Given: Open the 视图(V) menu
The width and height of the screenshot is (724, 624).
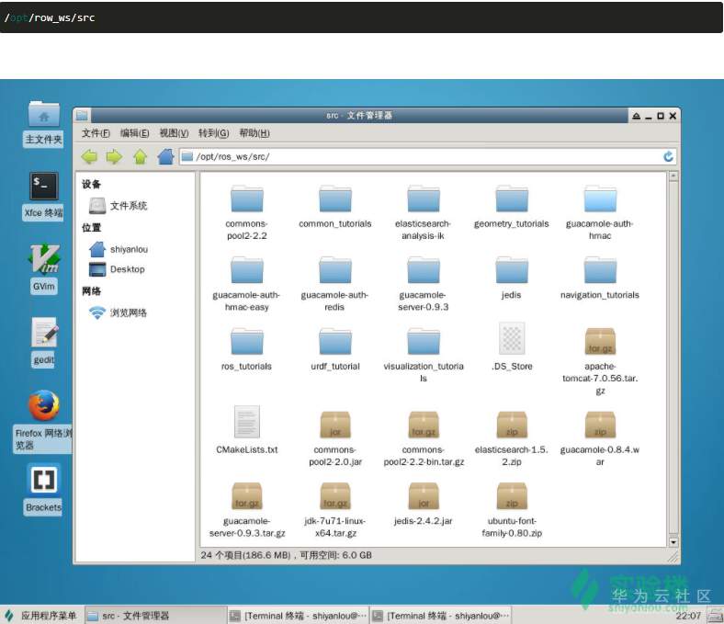Looking at the screenshot, I should [x=174, y=133].
